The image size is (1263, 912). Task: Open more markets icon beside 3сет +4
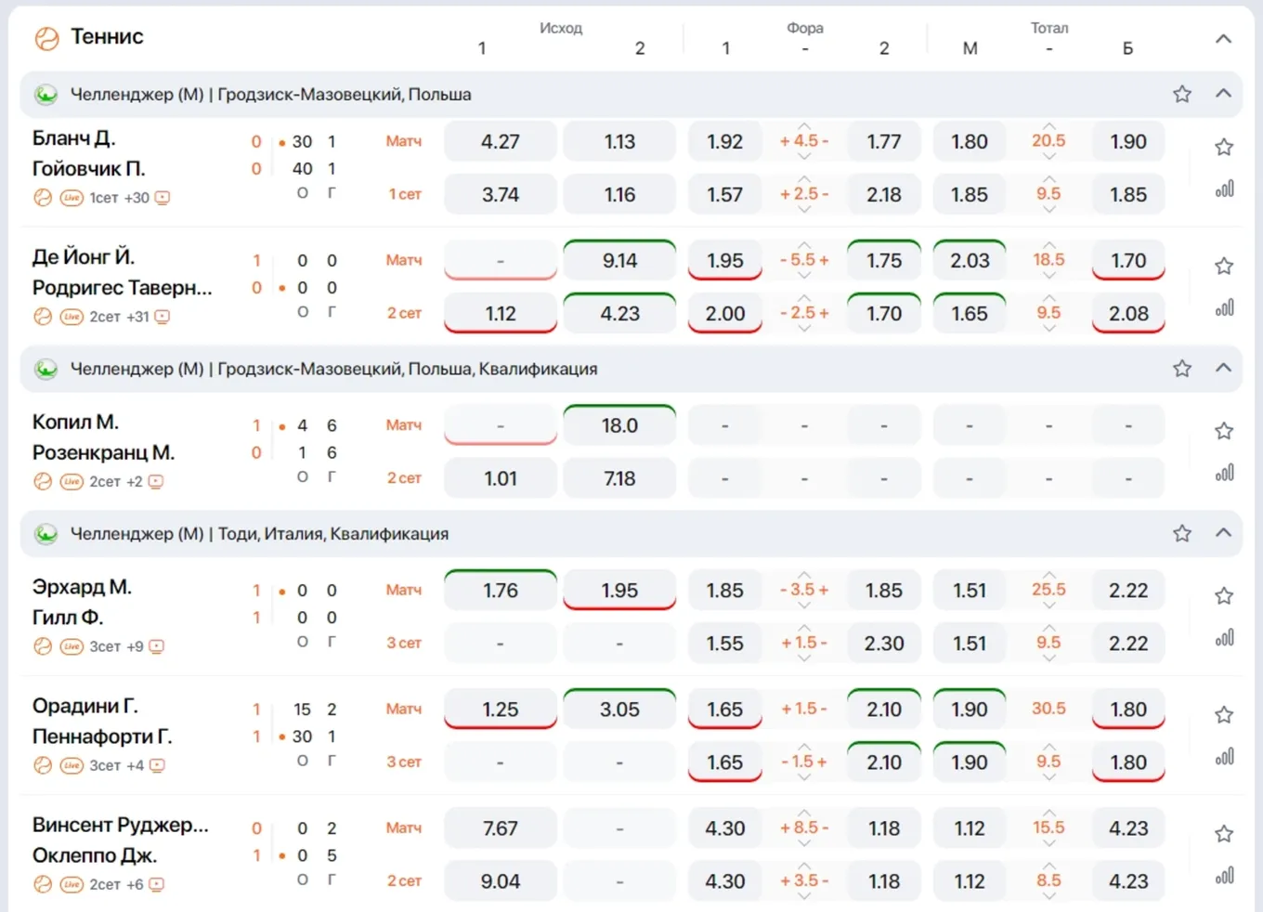point(158,765)
